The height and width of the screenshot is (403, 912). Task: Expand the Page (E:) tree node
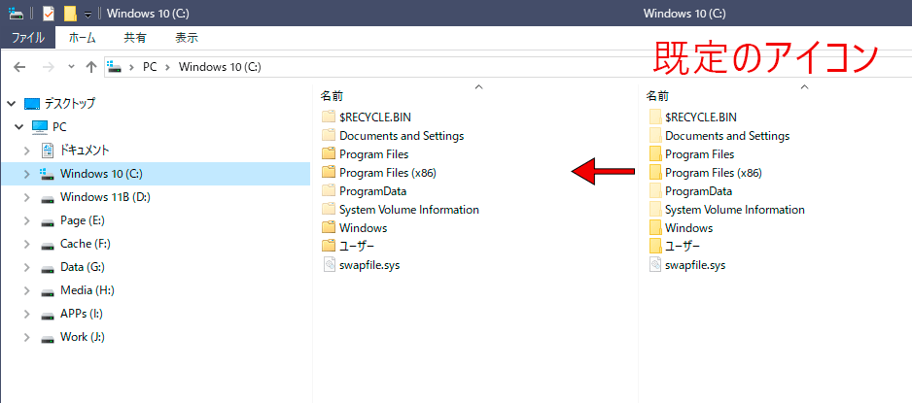click(27, 220)
